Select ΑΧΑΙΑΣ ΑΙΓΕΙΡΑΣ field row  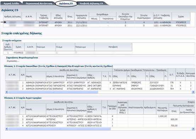100,119
